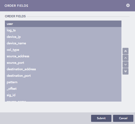Move selected field to top

126,51
